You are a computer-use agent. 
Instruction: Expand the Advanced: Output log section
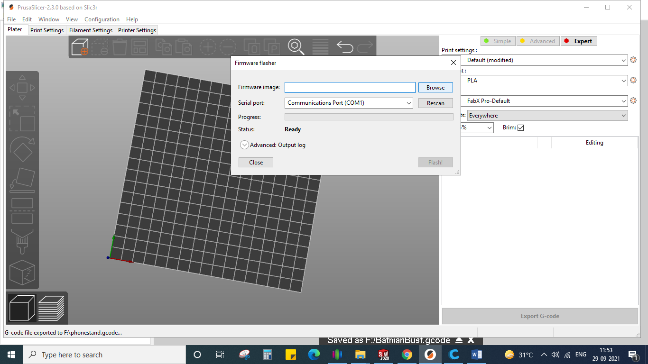coord(244,145)
